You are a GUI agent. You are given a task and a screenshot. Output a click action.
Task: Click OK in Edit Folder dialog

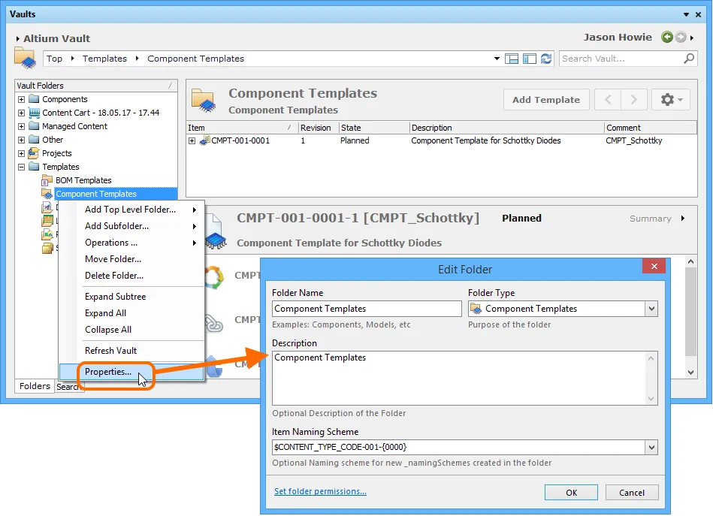coord(571,493)
